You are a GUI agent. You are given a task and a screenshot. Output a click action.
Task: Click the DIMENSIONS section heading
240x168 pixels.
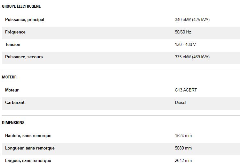(x=13, y=123)
